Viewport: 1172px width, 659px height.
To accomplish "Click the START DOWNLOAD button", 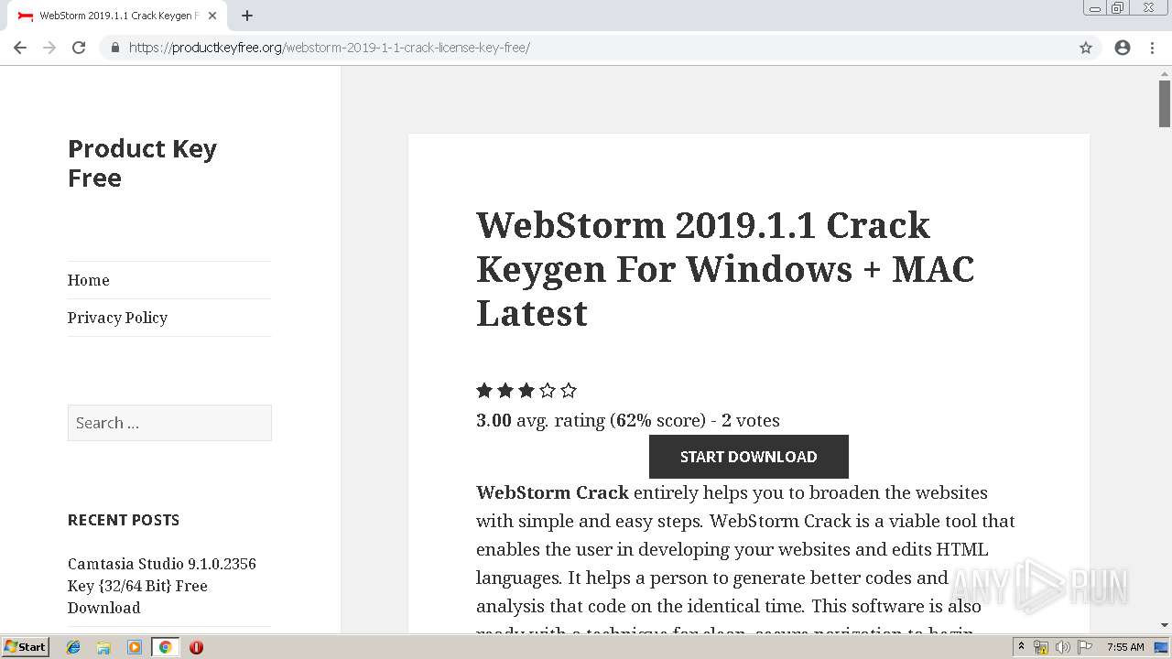I will 749,457.
